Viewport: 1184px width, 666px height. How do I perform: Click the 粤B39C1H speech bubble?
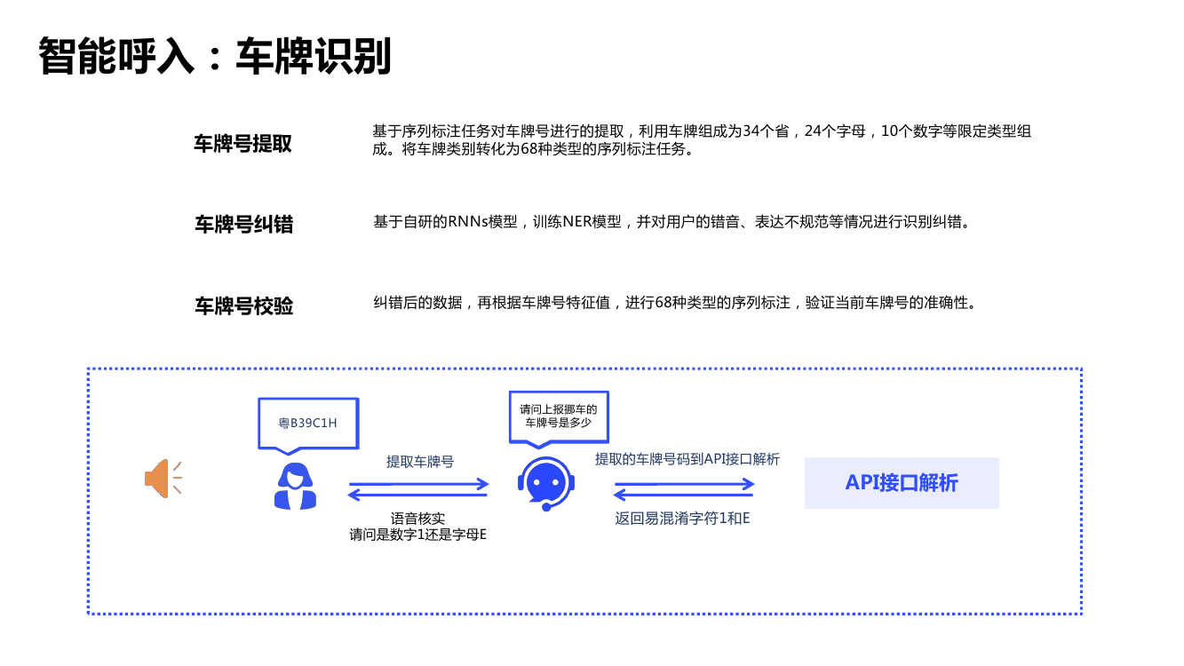307,423
